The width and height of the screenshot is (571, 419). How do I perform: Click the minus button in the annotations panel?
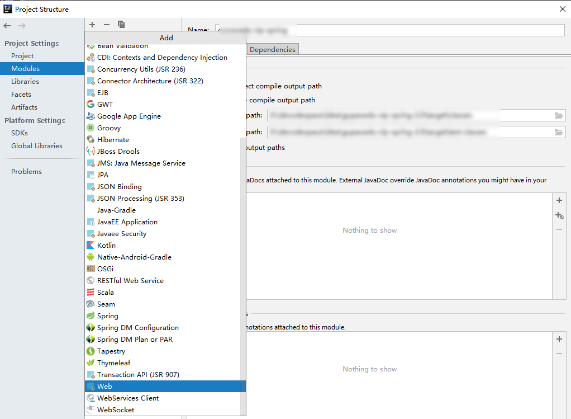(559, 354)
